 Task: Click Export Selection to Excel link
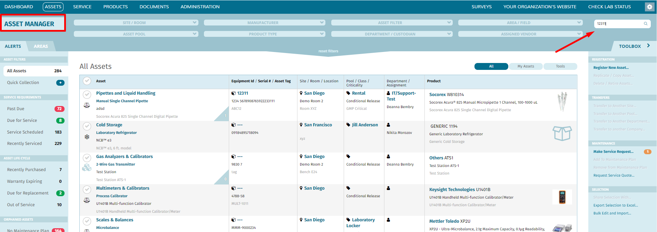[x=616, y=205]
